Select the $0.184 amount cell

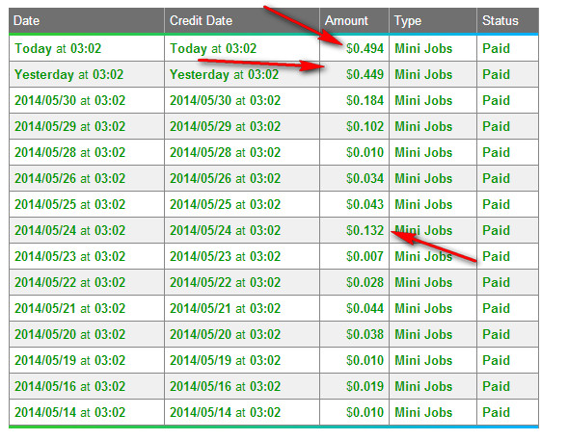[x=354, y=100]
